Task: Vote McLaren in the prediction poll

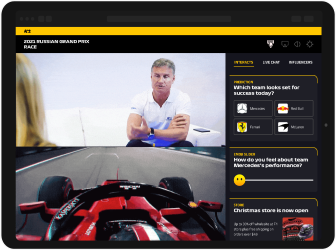Action: pyautogui.click(x=294, y=127)
